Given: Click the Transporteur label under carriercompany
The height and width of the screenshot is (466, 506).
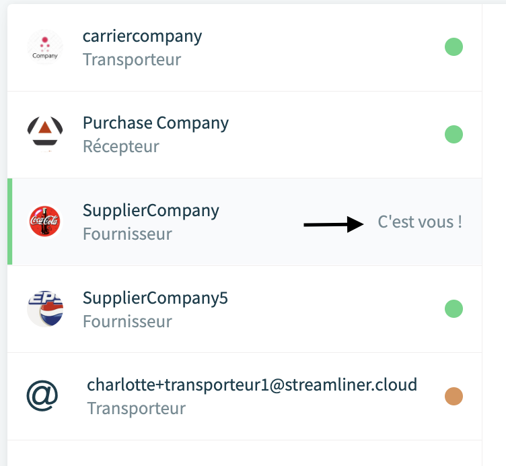Looking at the screenshot, I should 132,60.
